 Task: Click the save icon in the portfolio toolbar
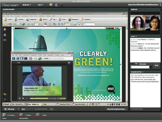point(31,58)
